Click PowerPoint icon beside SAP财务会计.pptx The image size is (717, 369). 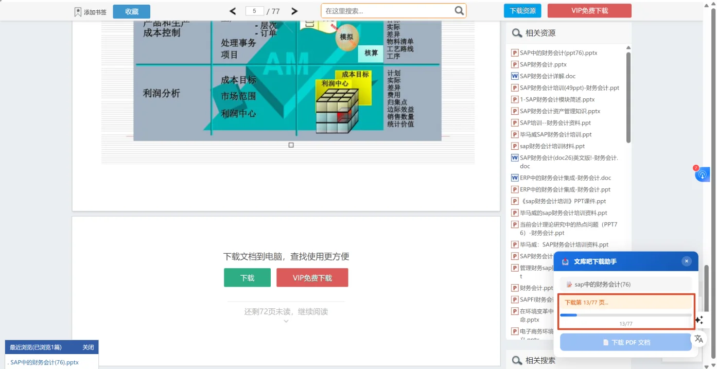[515, 64]
